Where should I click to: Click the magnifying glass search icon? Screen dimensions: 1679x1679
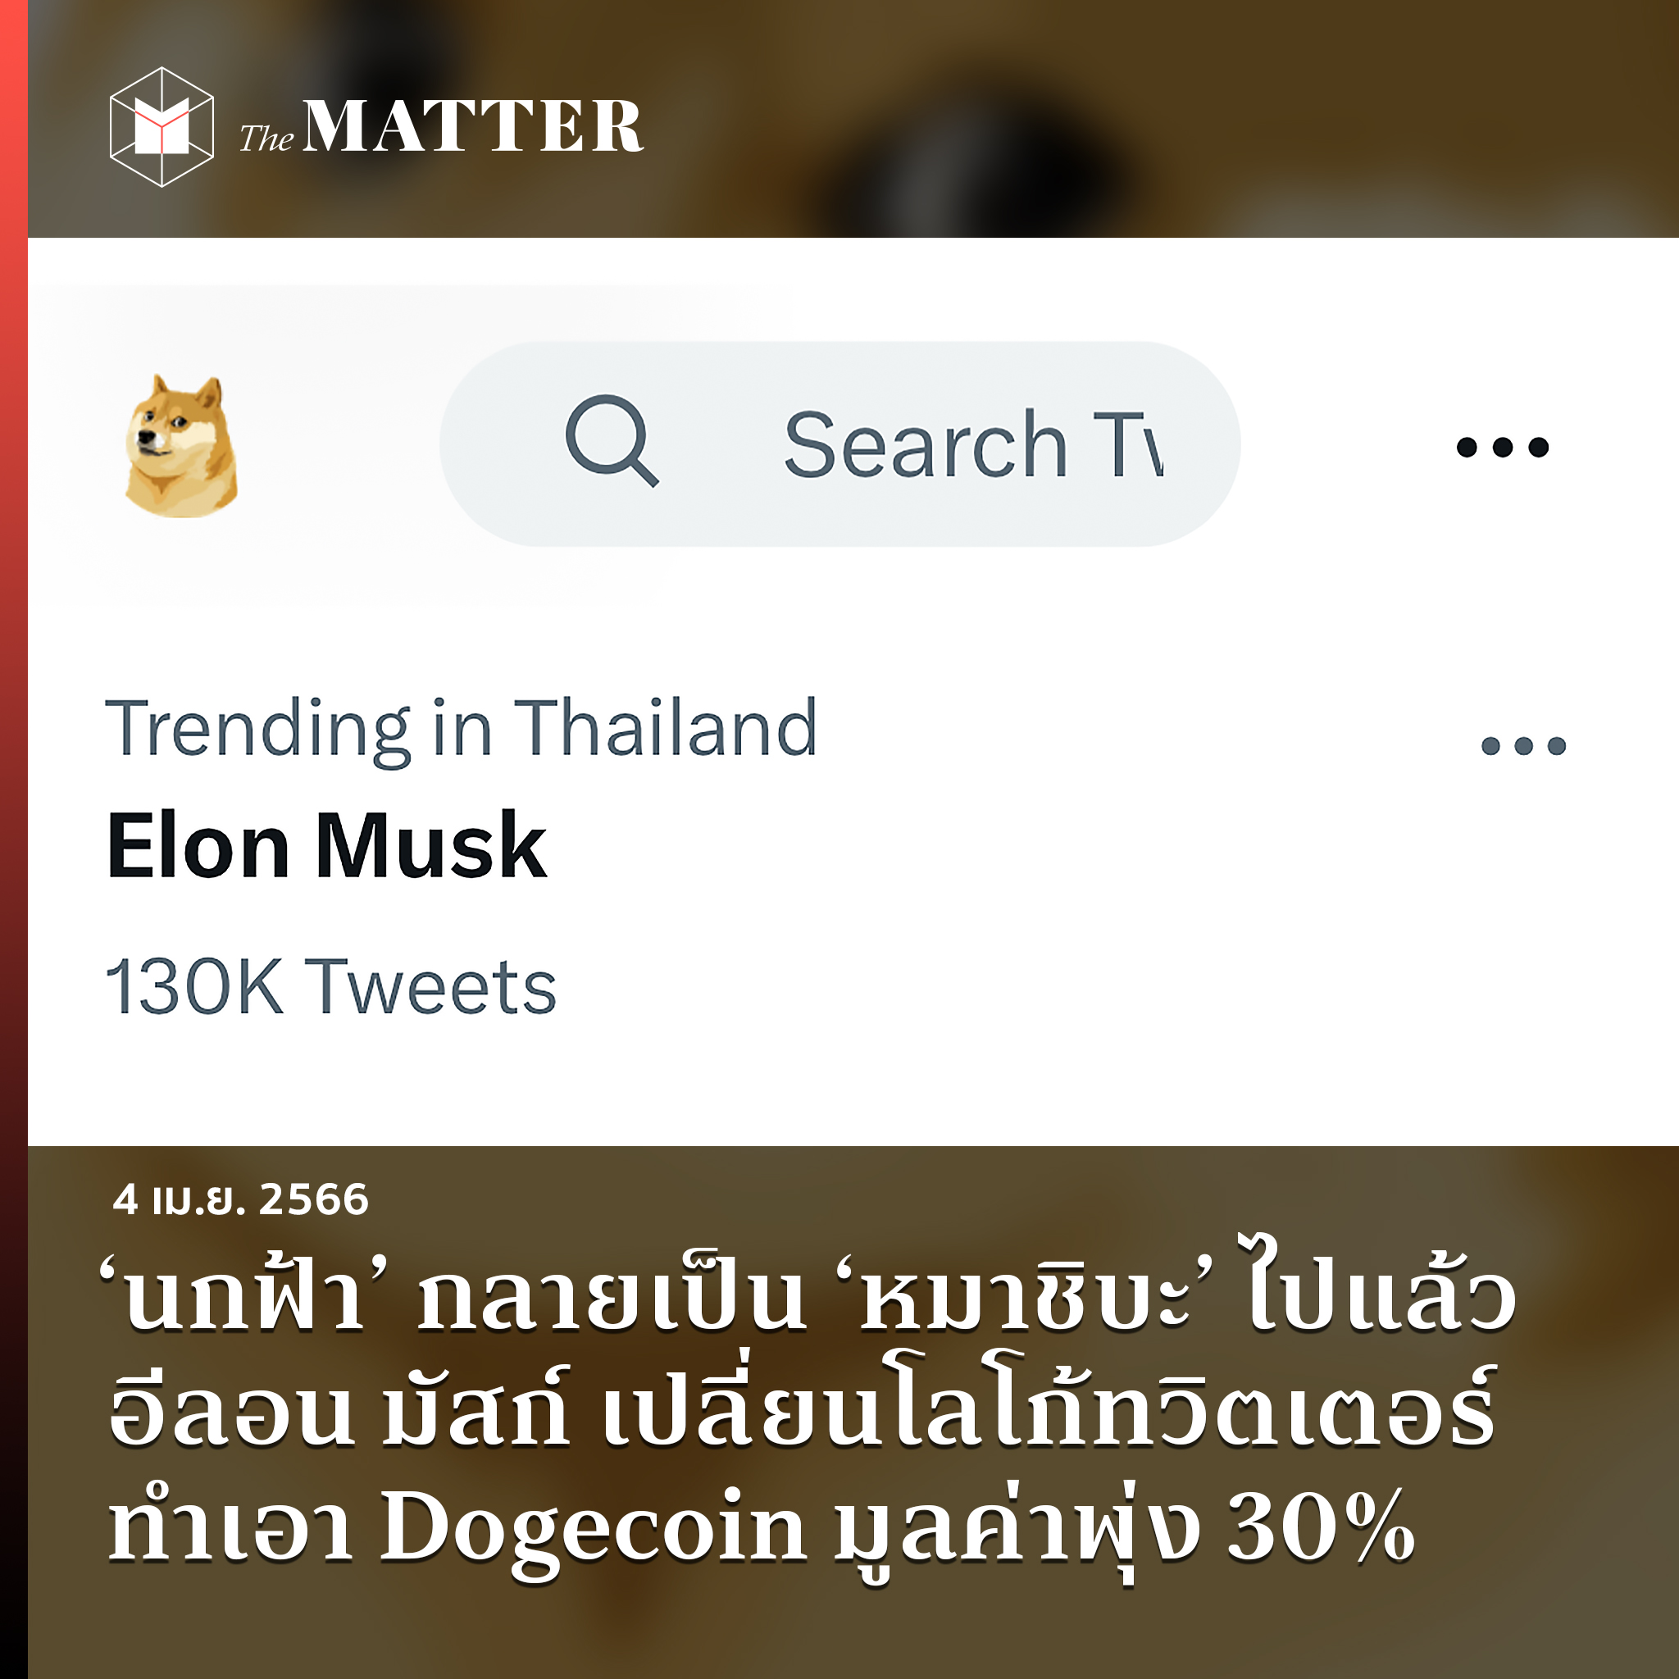point(611,442)
